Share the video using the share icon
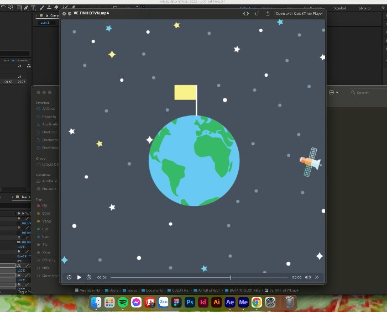This screenshot has height=312, width=387. (x=268, y=14)
